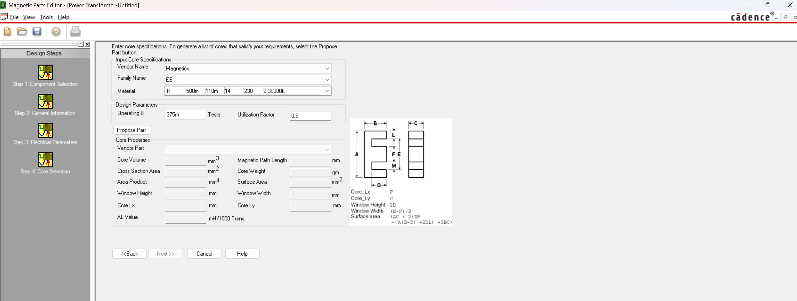
Task: Expand the Vendor Name dropdown
Action: [x=327, y=68]
